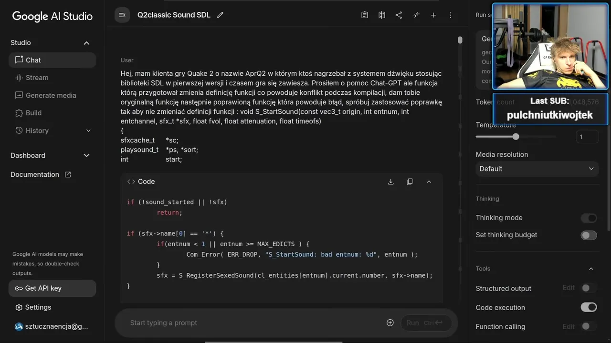The height and width of the screenshot is (343, 611).
Task: Share this prompt via share icon
Action: 399,15
